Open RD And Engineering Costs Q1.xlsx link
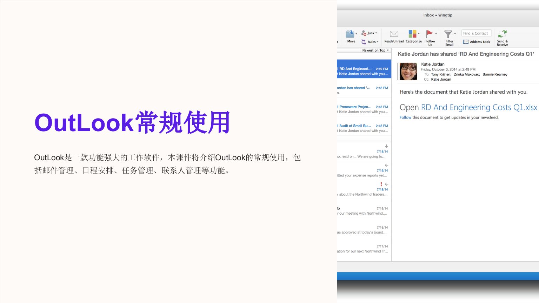 pyautogui.click(x=479, y=107)
